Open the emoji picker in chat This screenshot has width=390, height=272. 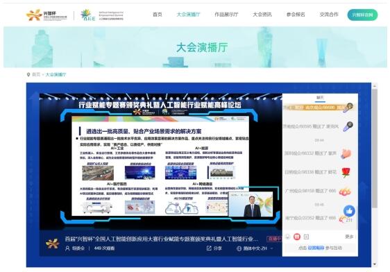coord(287,237)
